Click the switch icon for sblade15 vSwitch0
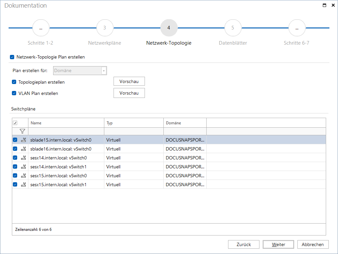Image resolution: width=338 pixels, height=254 pixels. pos(23,140)
